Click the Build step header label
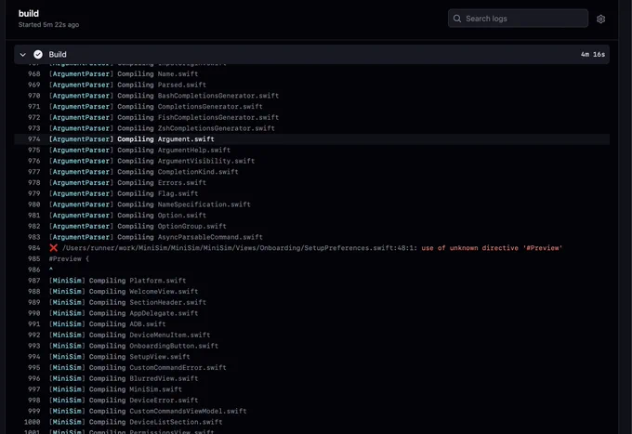The height and width of the screenshot is (434, 632). coord(58,55)
